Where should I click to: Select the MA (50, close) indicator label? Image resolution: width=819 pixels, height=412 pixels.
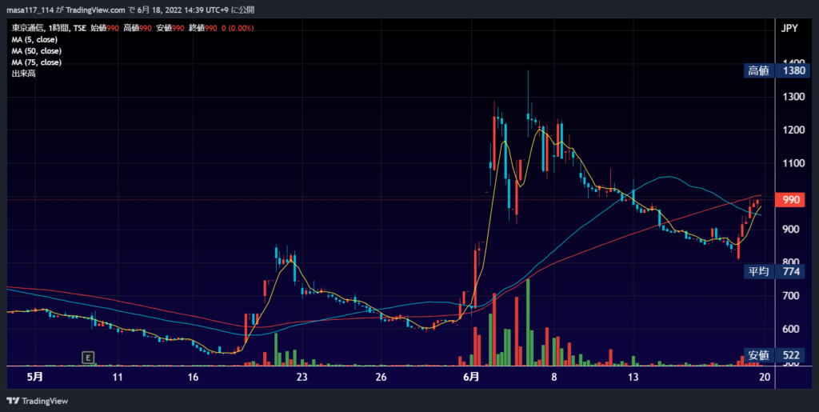[x=37, y=51]
